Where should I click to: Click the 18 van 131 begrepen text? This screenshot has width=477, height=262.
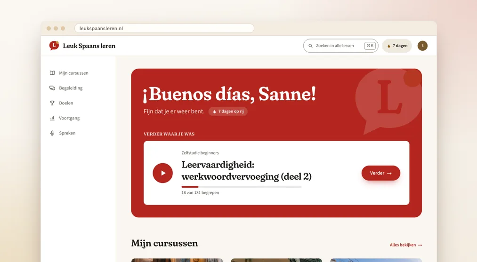[200, 192]
